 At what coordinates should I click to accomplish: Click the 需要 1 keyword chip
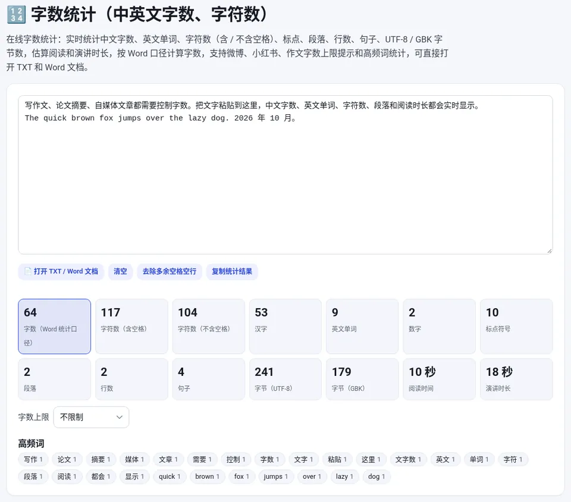point(202,459)
